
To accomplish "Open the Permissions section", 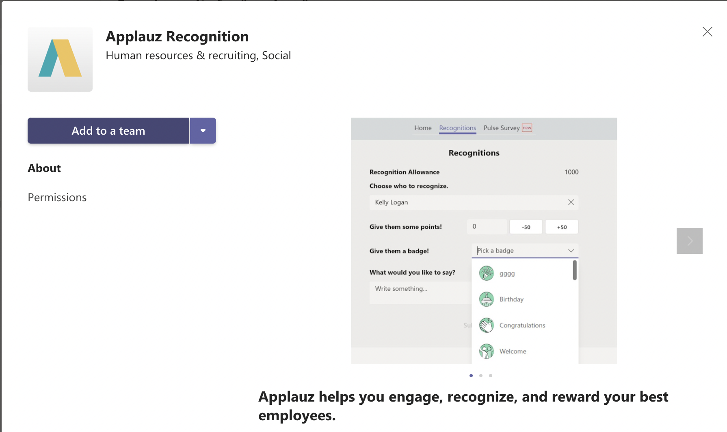I will coord(57,197).
